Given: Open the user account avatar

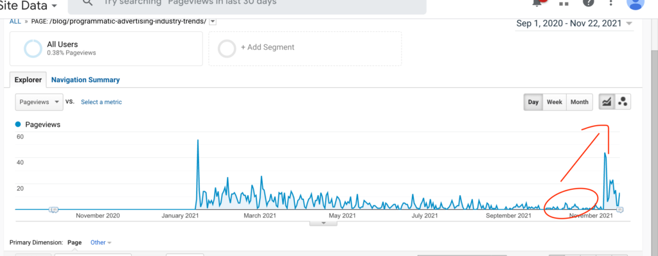Looking at the screenshot, I should (636, 3).
